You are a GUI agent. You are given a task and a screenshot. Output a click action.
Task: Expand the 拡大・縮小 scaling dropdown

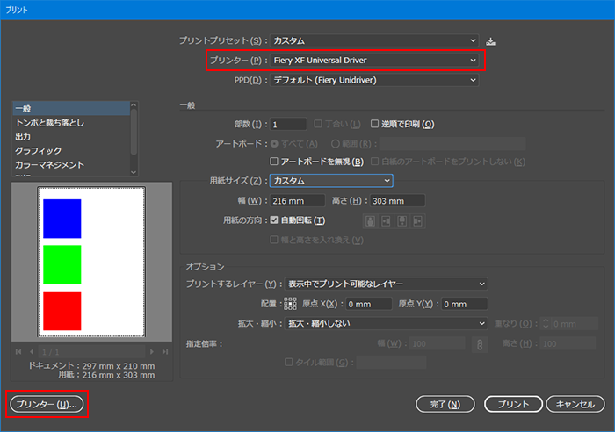[386, 323]
